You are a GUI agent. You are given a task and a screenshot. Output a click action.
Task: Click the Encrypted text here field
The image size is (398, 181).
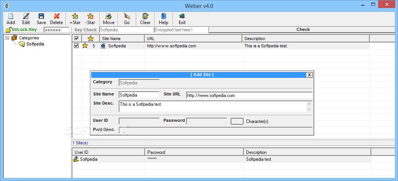coord(181,30)
